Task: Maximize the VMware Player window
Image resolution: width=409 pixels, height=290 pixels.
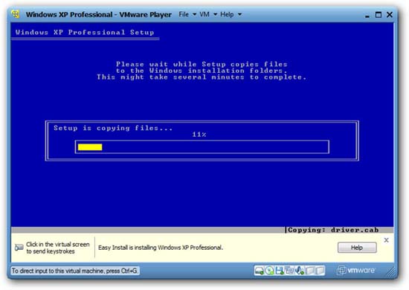Action: (379, 15)
